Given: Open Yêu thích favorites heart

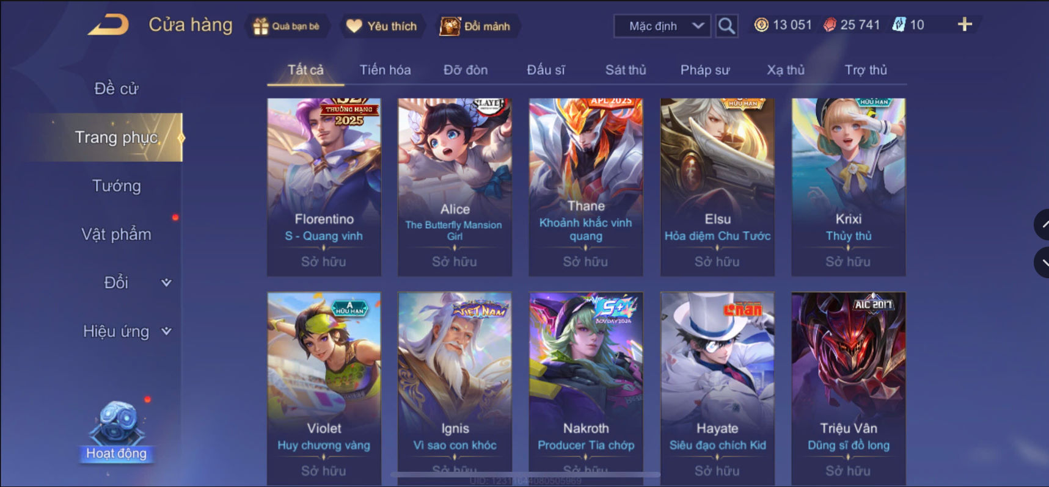Looking at the screenshot, I should 382,26.
